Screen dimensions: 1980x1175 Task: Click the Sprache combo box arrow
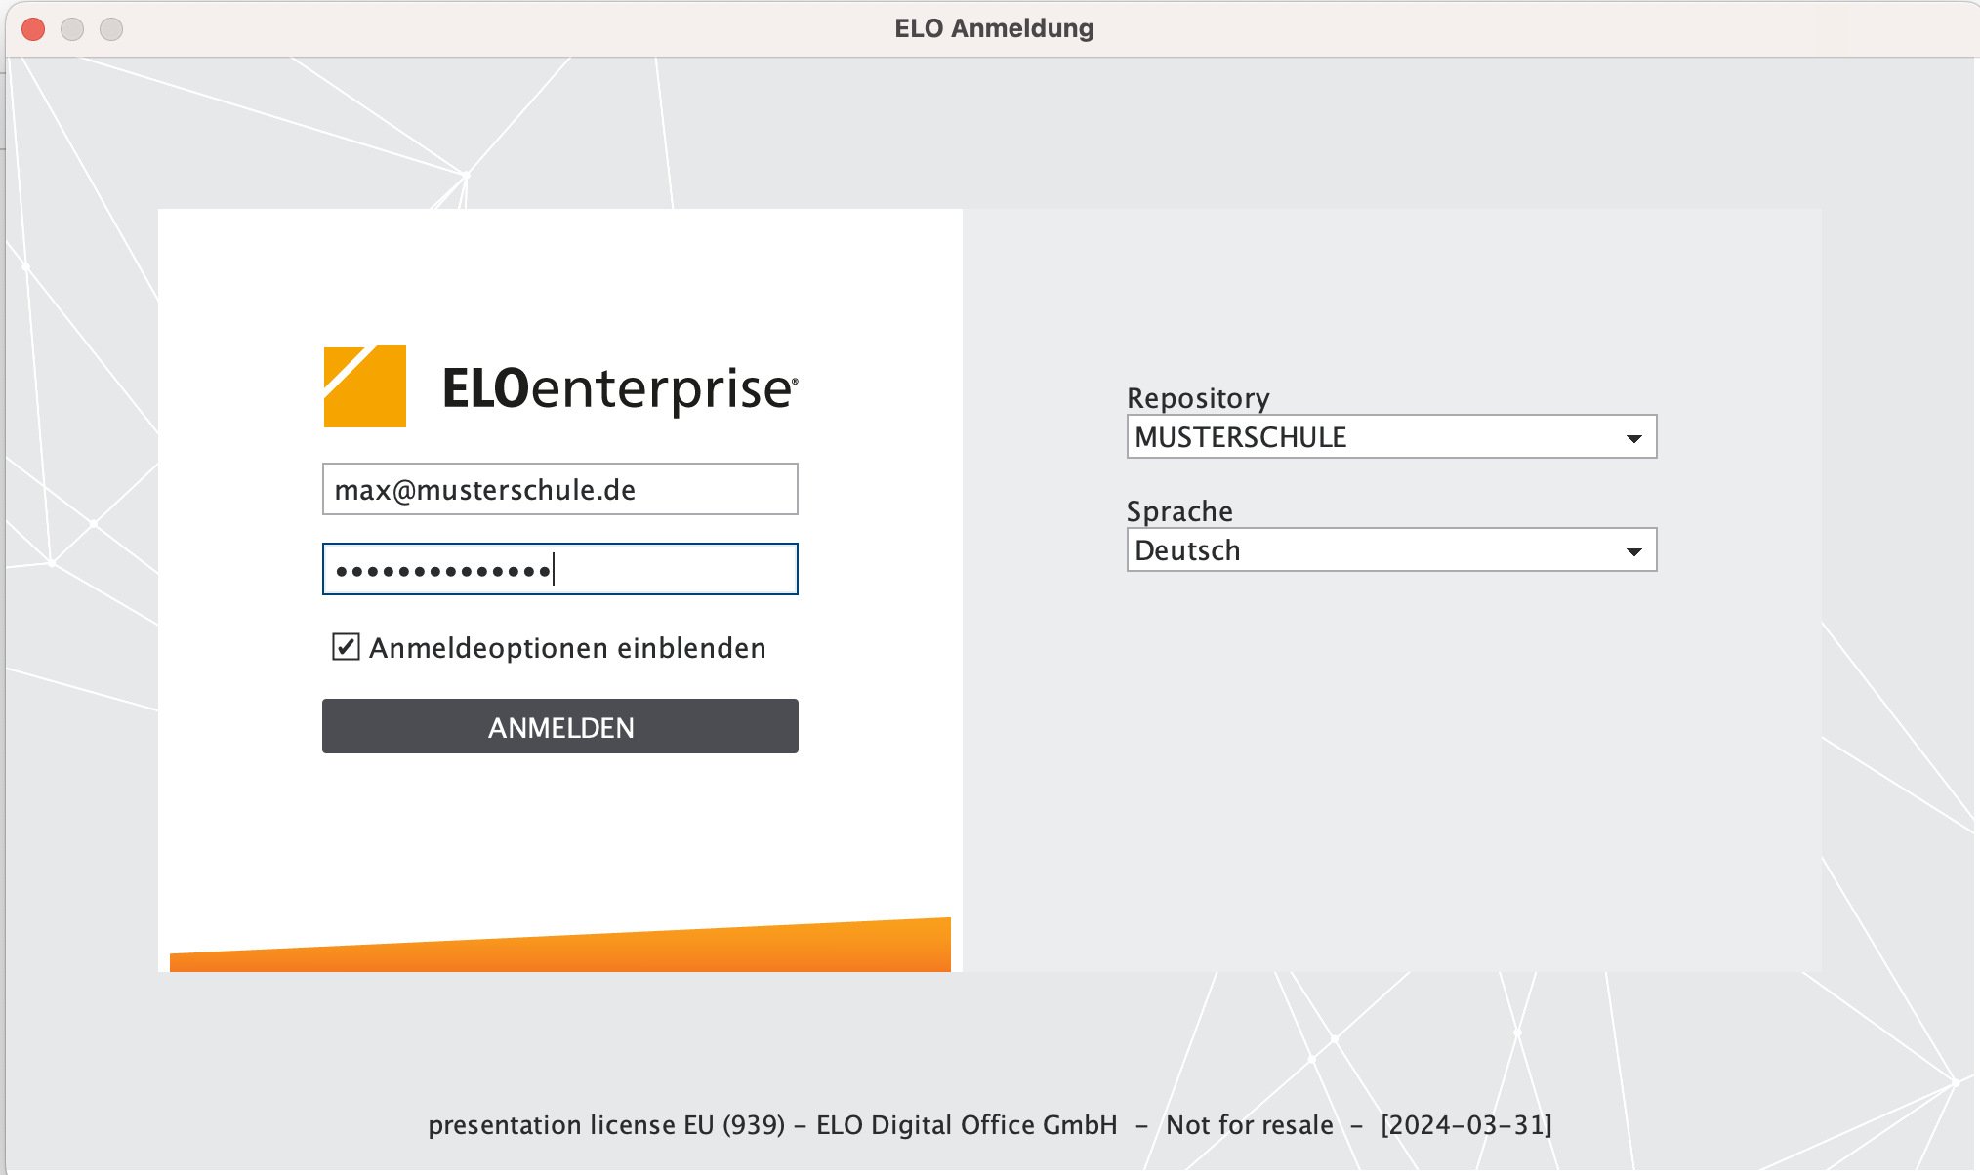1633,551
